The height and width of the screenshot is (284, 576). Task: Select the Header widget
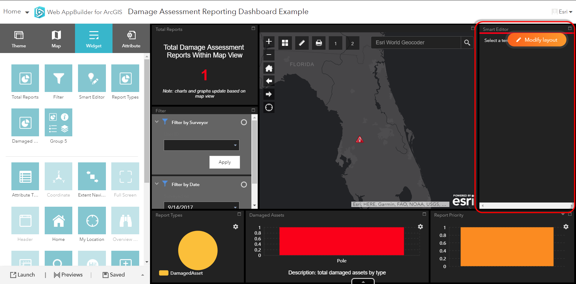(25, 220)
